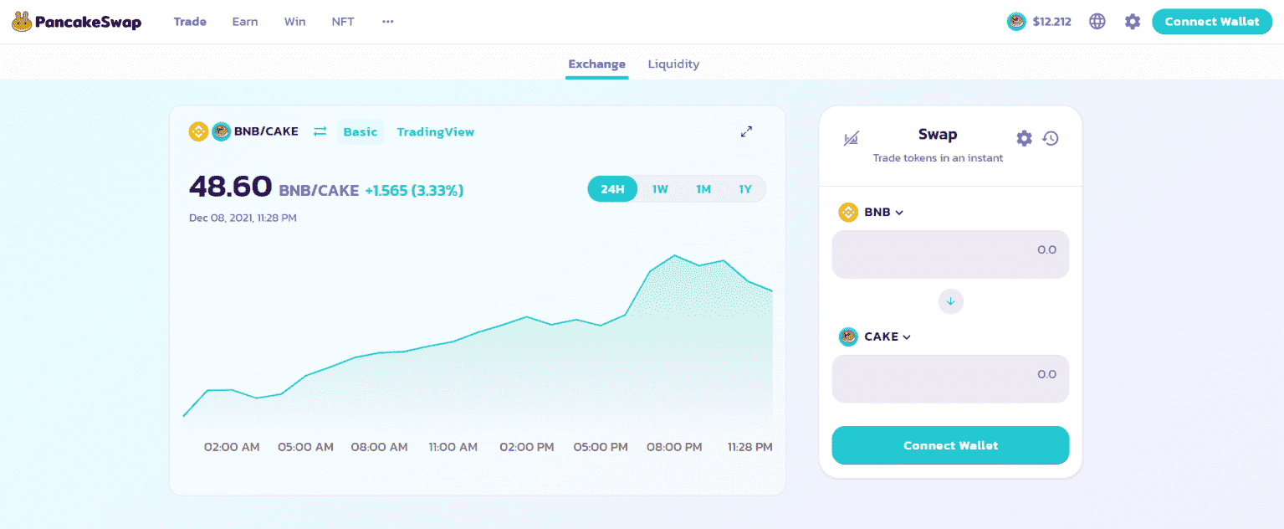
Task: Click the 'Trade tokens in an instant' subtitle
Action: 938,158
